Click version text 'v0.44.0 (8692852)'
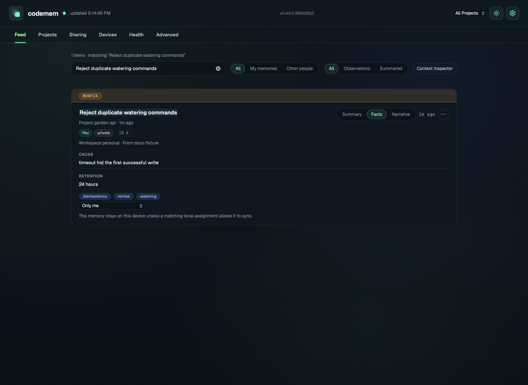Screen dimensions: 528x385 297,13
